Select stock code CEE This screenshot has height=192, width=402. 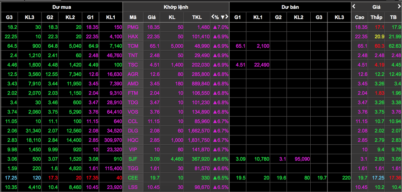(x=133, y=178)
